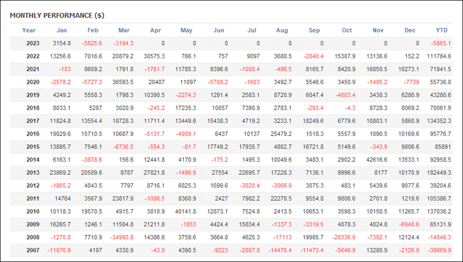Select 2010 May value 40141.8

[x=185, y=212]
